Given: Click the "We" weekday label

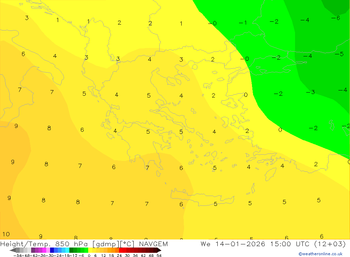Looking at the screenshot, I should (205, 244).
